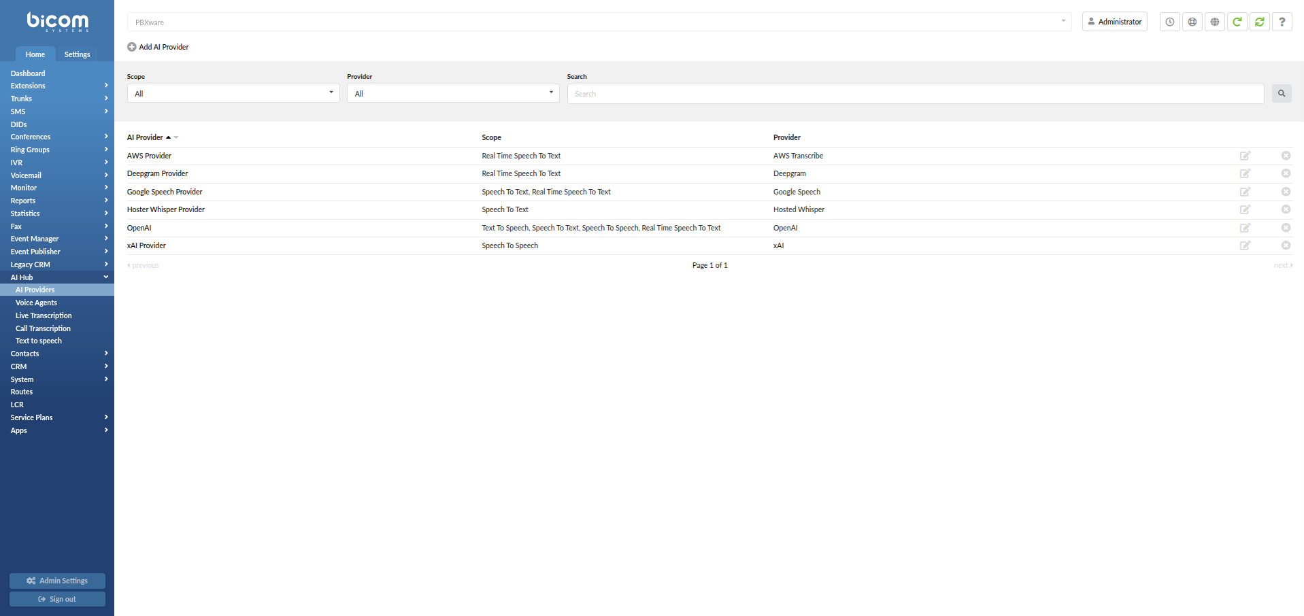Delete the Google Speech Provider row

(1286, 192)
